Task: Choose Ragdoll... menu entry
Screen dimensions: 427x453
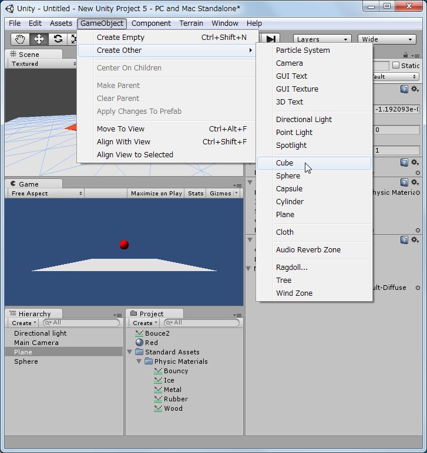Action: click(x=314, y=268)
